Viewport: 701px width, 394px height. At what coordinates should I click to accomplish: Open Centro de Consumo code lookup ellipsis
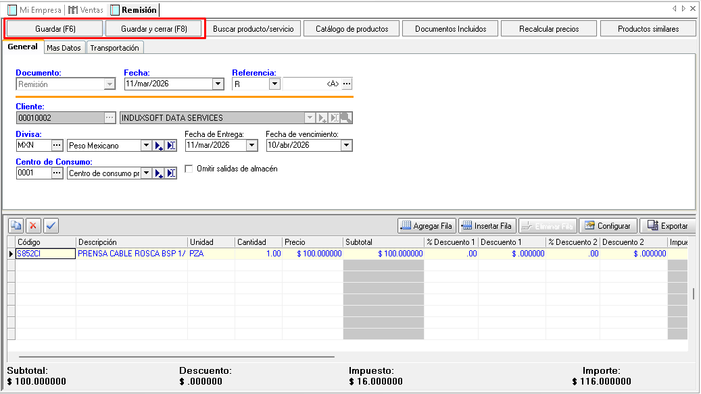tap(57, 173)
